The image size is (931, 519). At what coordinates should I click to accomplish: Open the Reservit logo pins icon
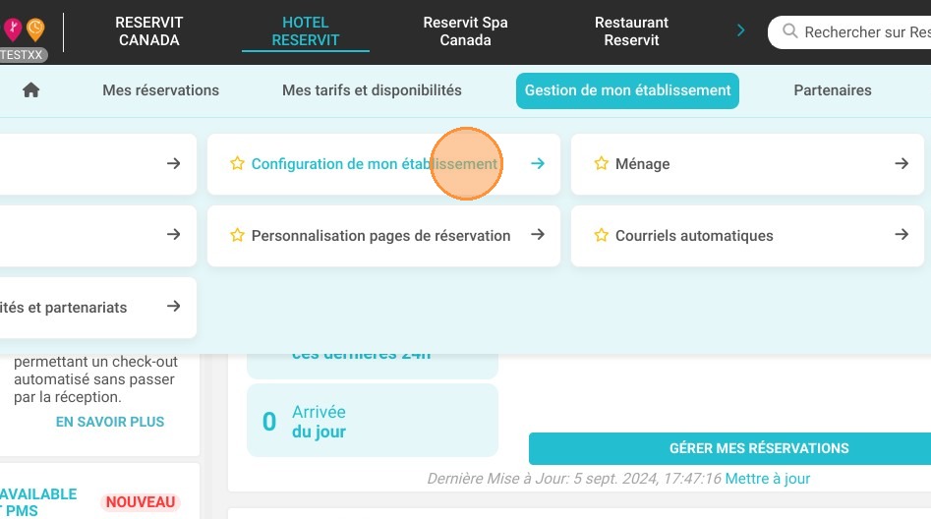[x=24, y=29]
